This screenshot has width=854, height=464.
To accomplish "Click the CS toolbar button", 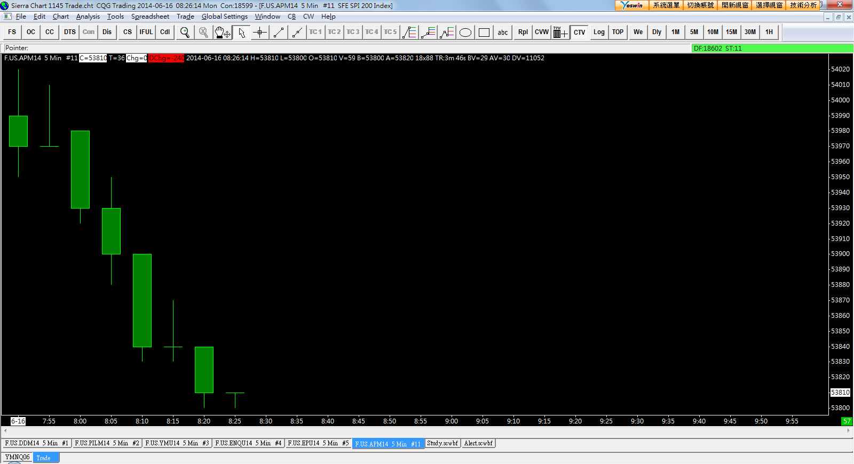I will [128, 32].
